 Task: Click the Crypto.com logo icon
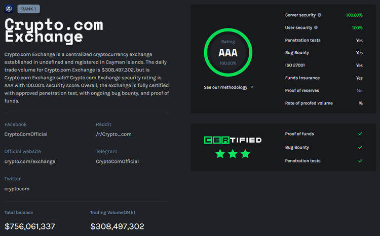[x=9, y=9]
